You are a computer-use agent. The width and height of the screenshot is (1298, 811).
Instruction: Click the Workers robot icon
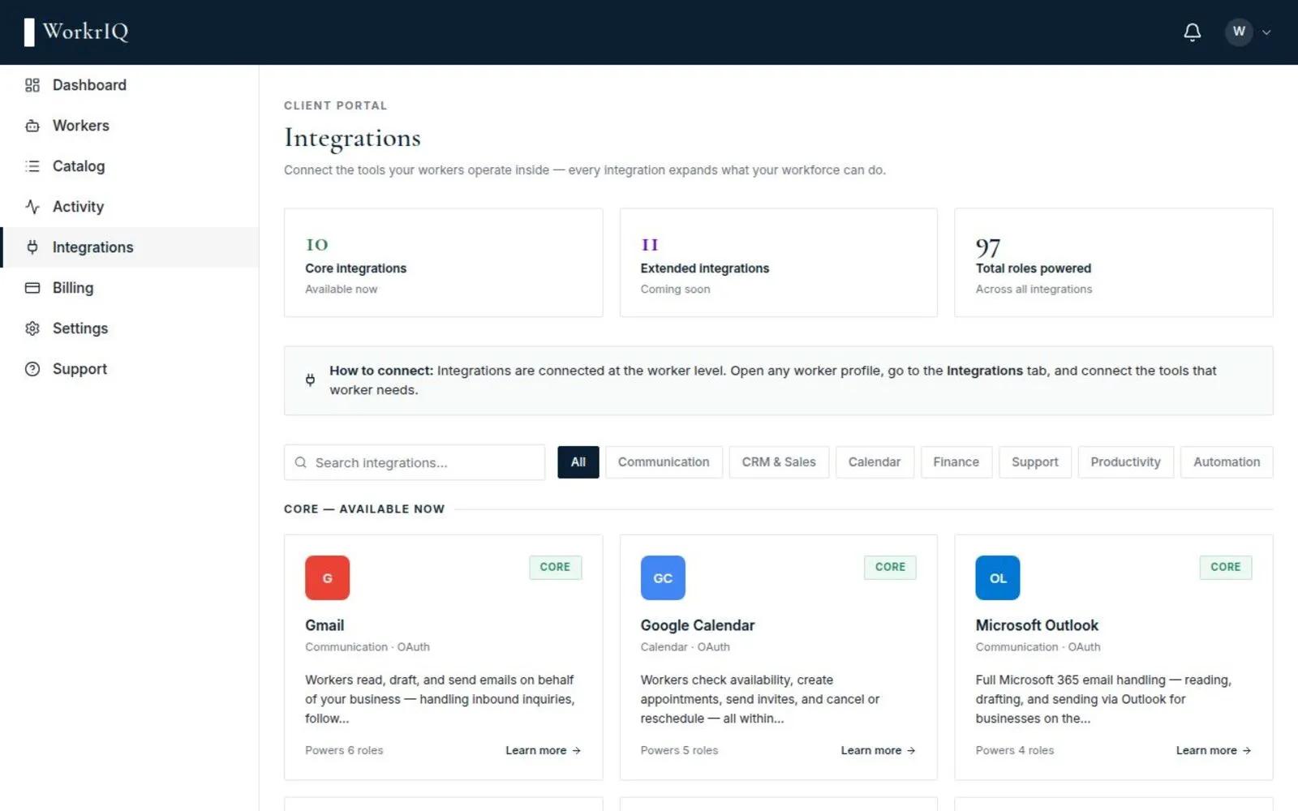pos(32,126)
